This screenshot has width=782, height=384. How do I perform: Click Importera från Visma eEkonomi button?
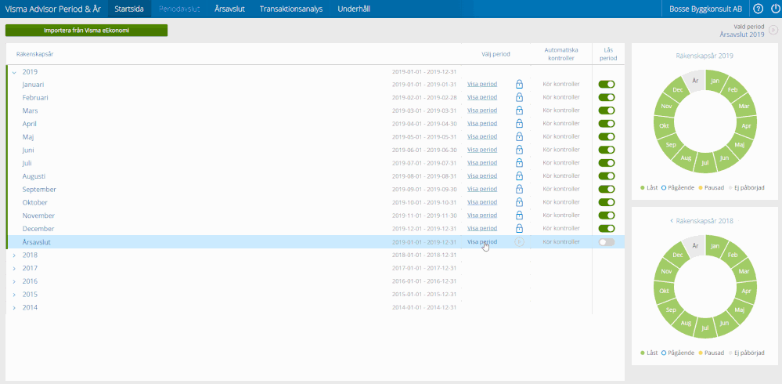tap(86, 31)
